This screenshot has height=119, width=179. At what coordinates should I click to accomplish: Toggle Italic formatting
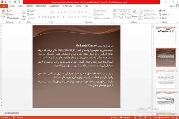42,17
